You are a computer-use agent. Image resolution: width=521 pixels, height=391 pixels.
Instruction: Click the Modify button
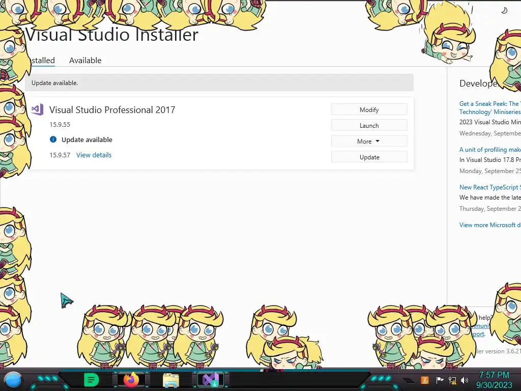pos(369,109)
